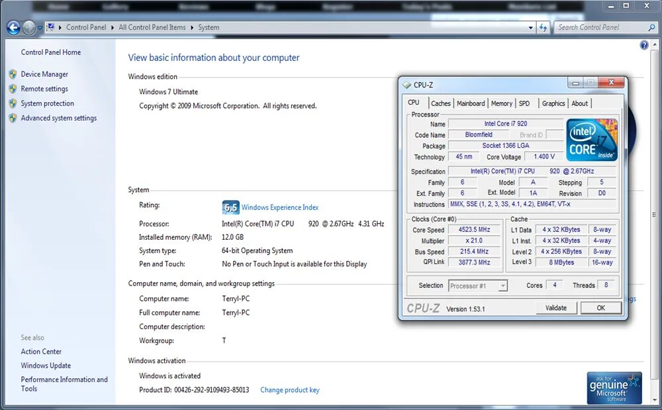Switch to the Memory tab in CPU-Z
This screenshot has width=662, height=410.
coord(502,103)
